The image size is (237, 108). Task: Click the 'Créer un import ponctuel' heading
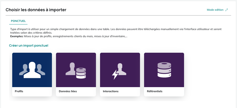coord(29,46)
